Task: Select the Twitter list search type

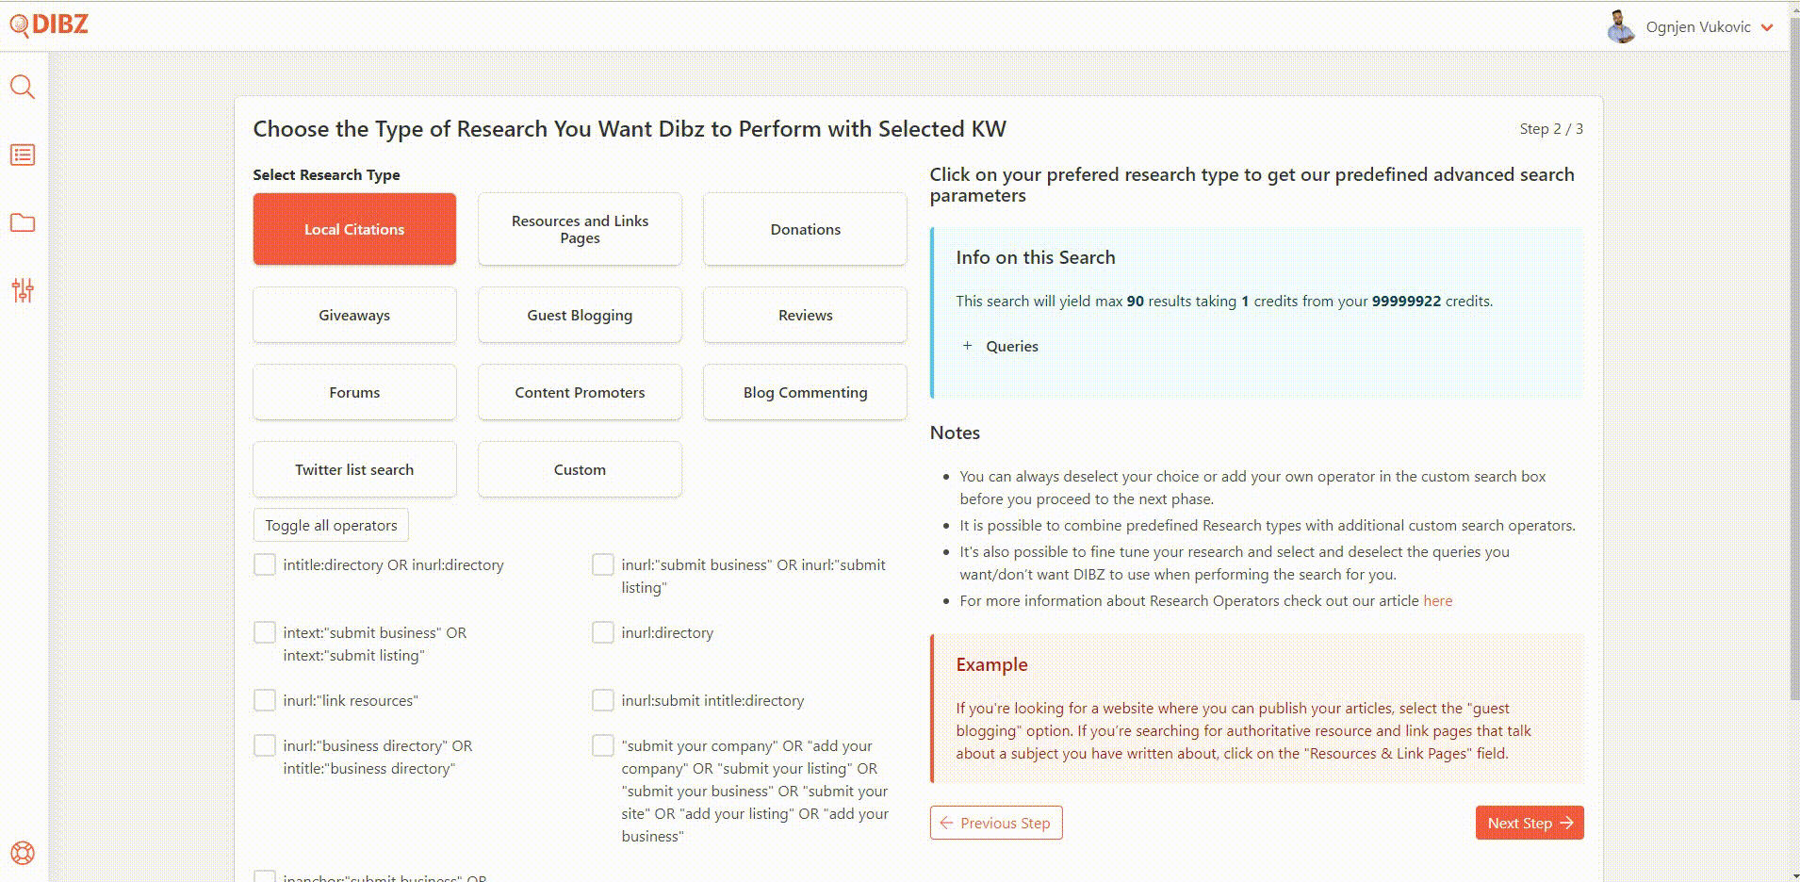Action: point(354,469)
